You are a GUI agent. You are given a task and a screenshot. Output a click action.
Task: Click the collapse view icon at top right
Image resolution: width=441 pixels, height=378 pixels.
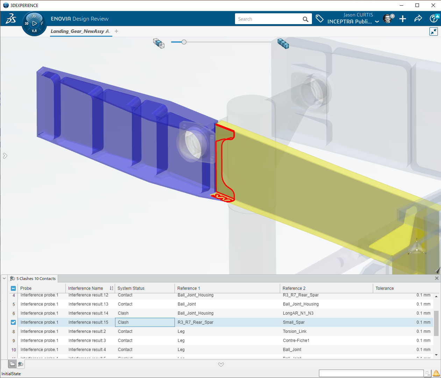(433, 31)
